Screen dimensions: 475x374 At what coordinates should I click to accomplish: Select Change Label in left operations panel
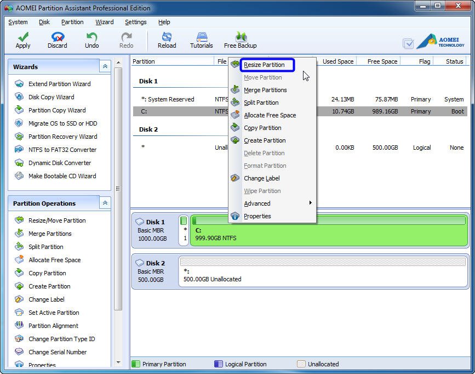tap(47, 299)
